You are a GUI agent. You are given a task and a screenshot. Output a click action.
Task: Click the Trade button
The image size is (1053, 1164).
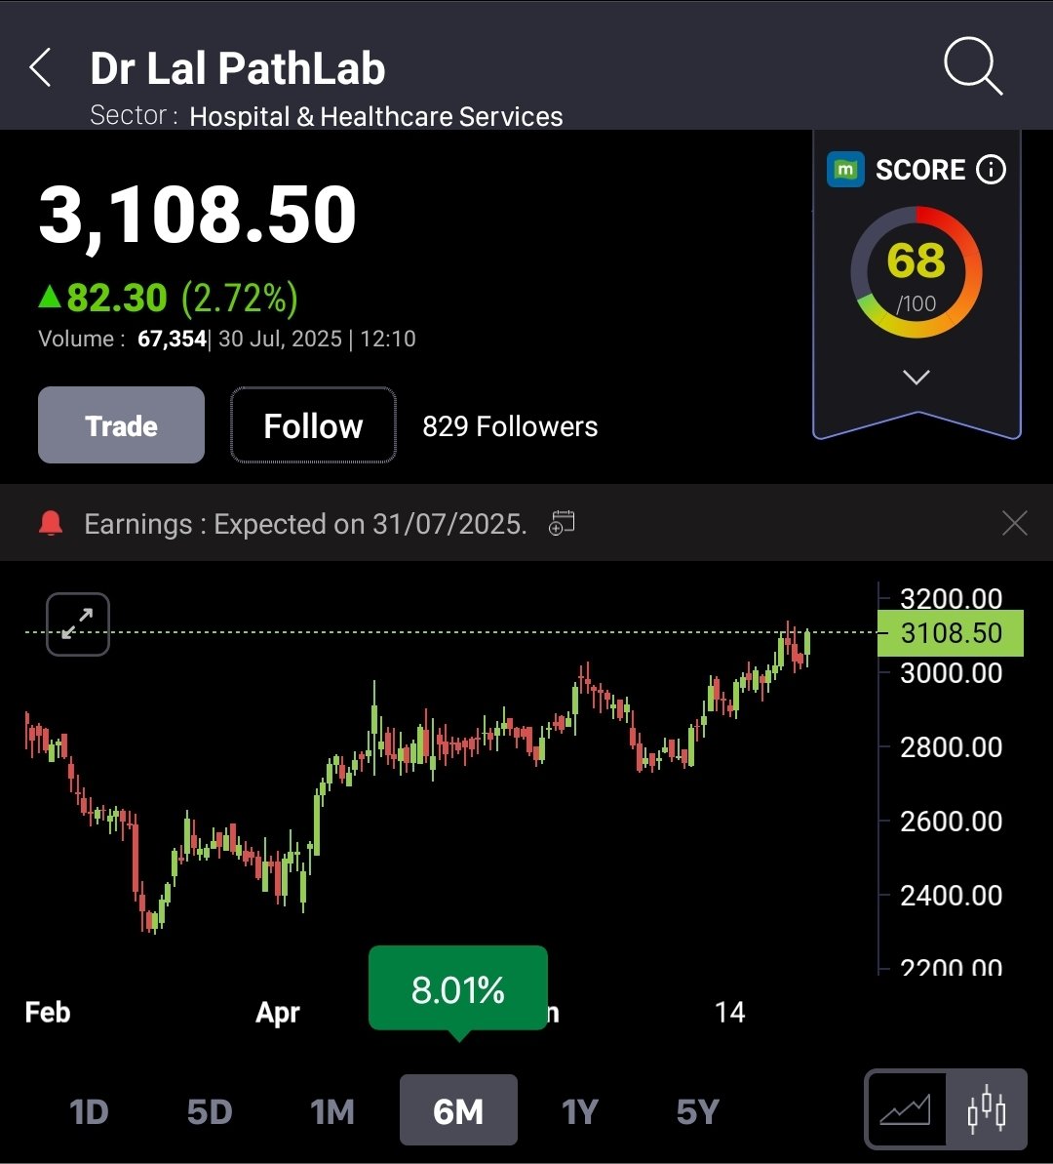[x=121, y=424]
